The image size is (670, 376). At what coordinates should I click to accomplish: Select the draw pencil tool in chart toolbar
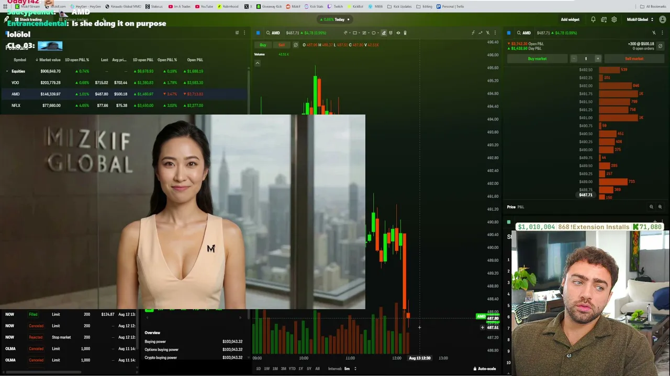click(x=384, y=33)
